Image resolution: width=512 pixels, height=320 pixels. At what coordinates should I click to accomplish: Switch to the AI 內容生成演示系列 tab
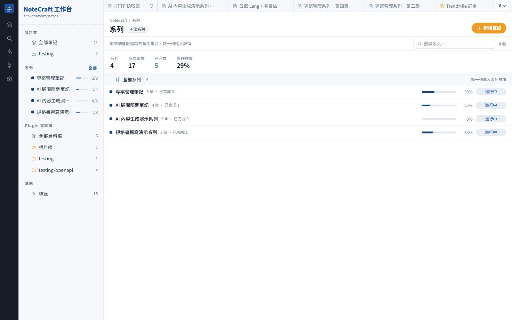coord(193,6)
